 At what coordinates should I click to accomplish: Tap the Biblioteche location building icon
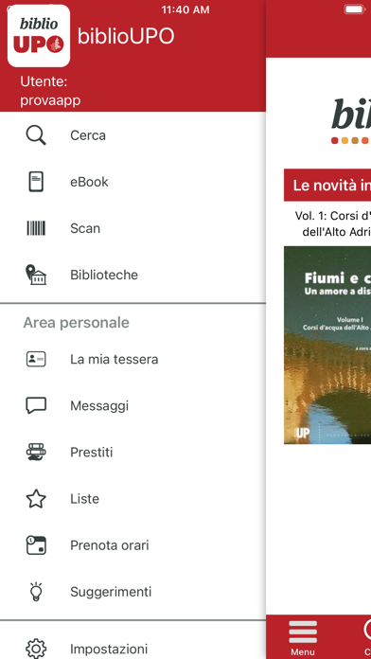tap(36, 275)
